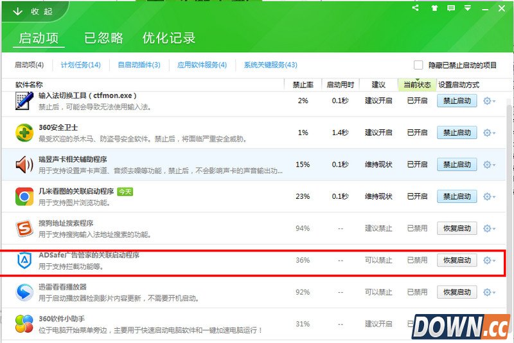
Task: Click the 建议 column header
Action: tap(378, 85)
